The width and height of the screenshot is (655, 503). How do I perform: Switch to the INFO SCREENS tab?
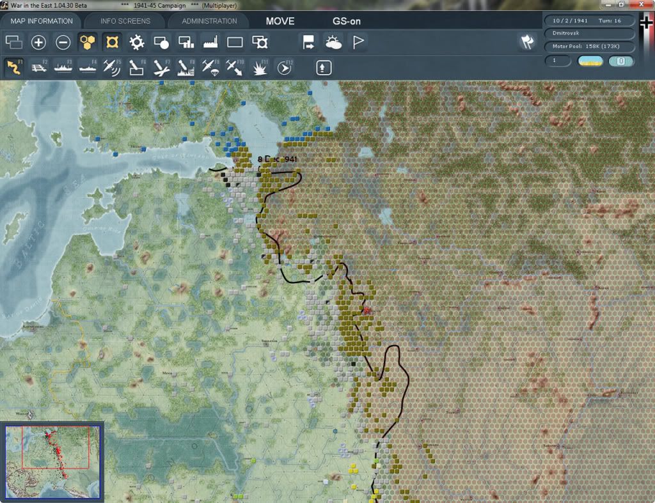tap(125, 21)
